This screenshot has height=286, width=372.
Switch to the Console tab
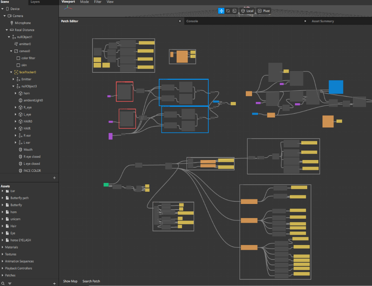tap(192, 21)
